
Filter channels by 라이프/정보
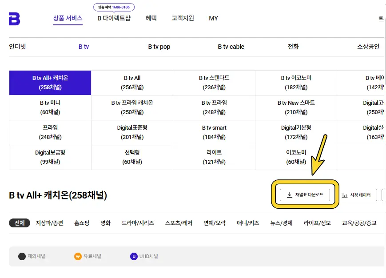[x=317, y=223]
